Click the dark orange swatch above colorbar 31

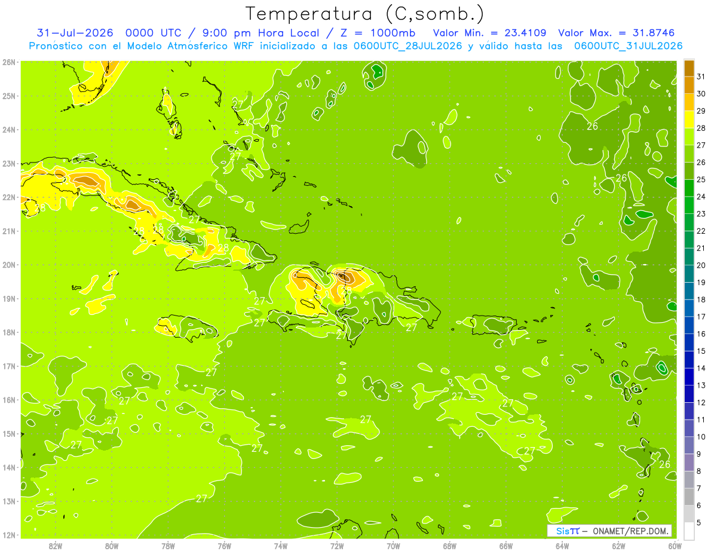tap(689, 68)
